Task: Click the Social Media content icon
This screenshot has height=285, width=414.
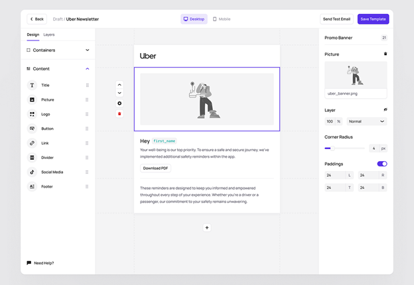Action: [x=32, y=172]
